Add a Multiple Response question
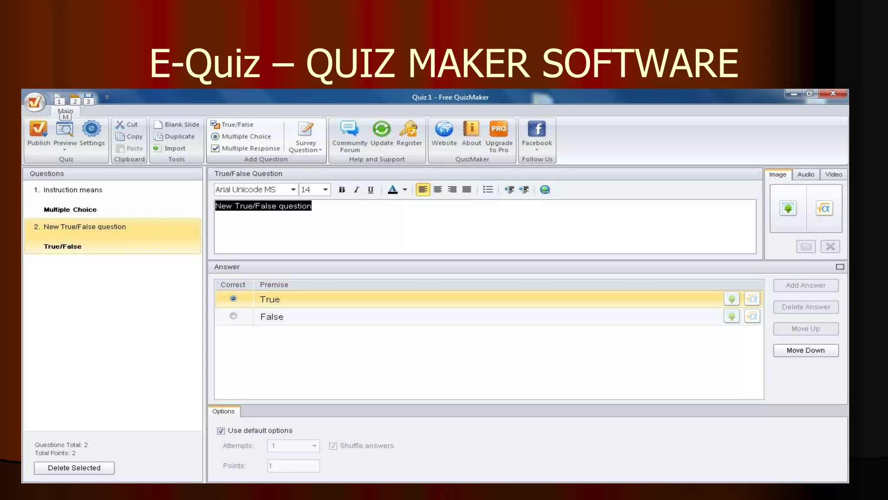Viewport: 888px width, 500px height. click(x=245, y=148)
